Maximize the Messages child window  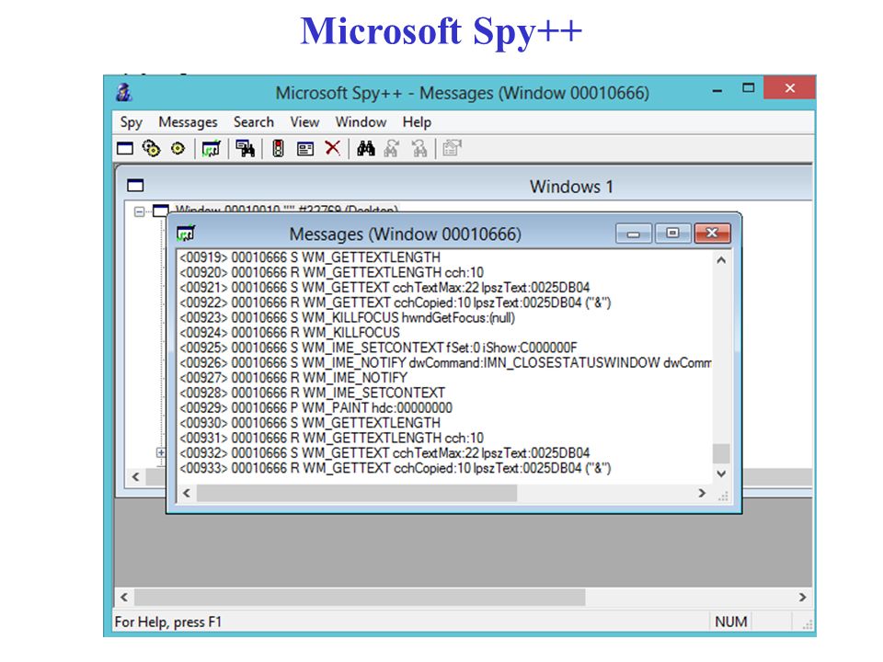pos(672,233)
